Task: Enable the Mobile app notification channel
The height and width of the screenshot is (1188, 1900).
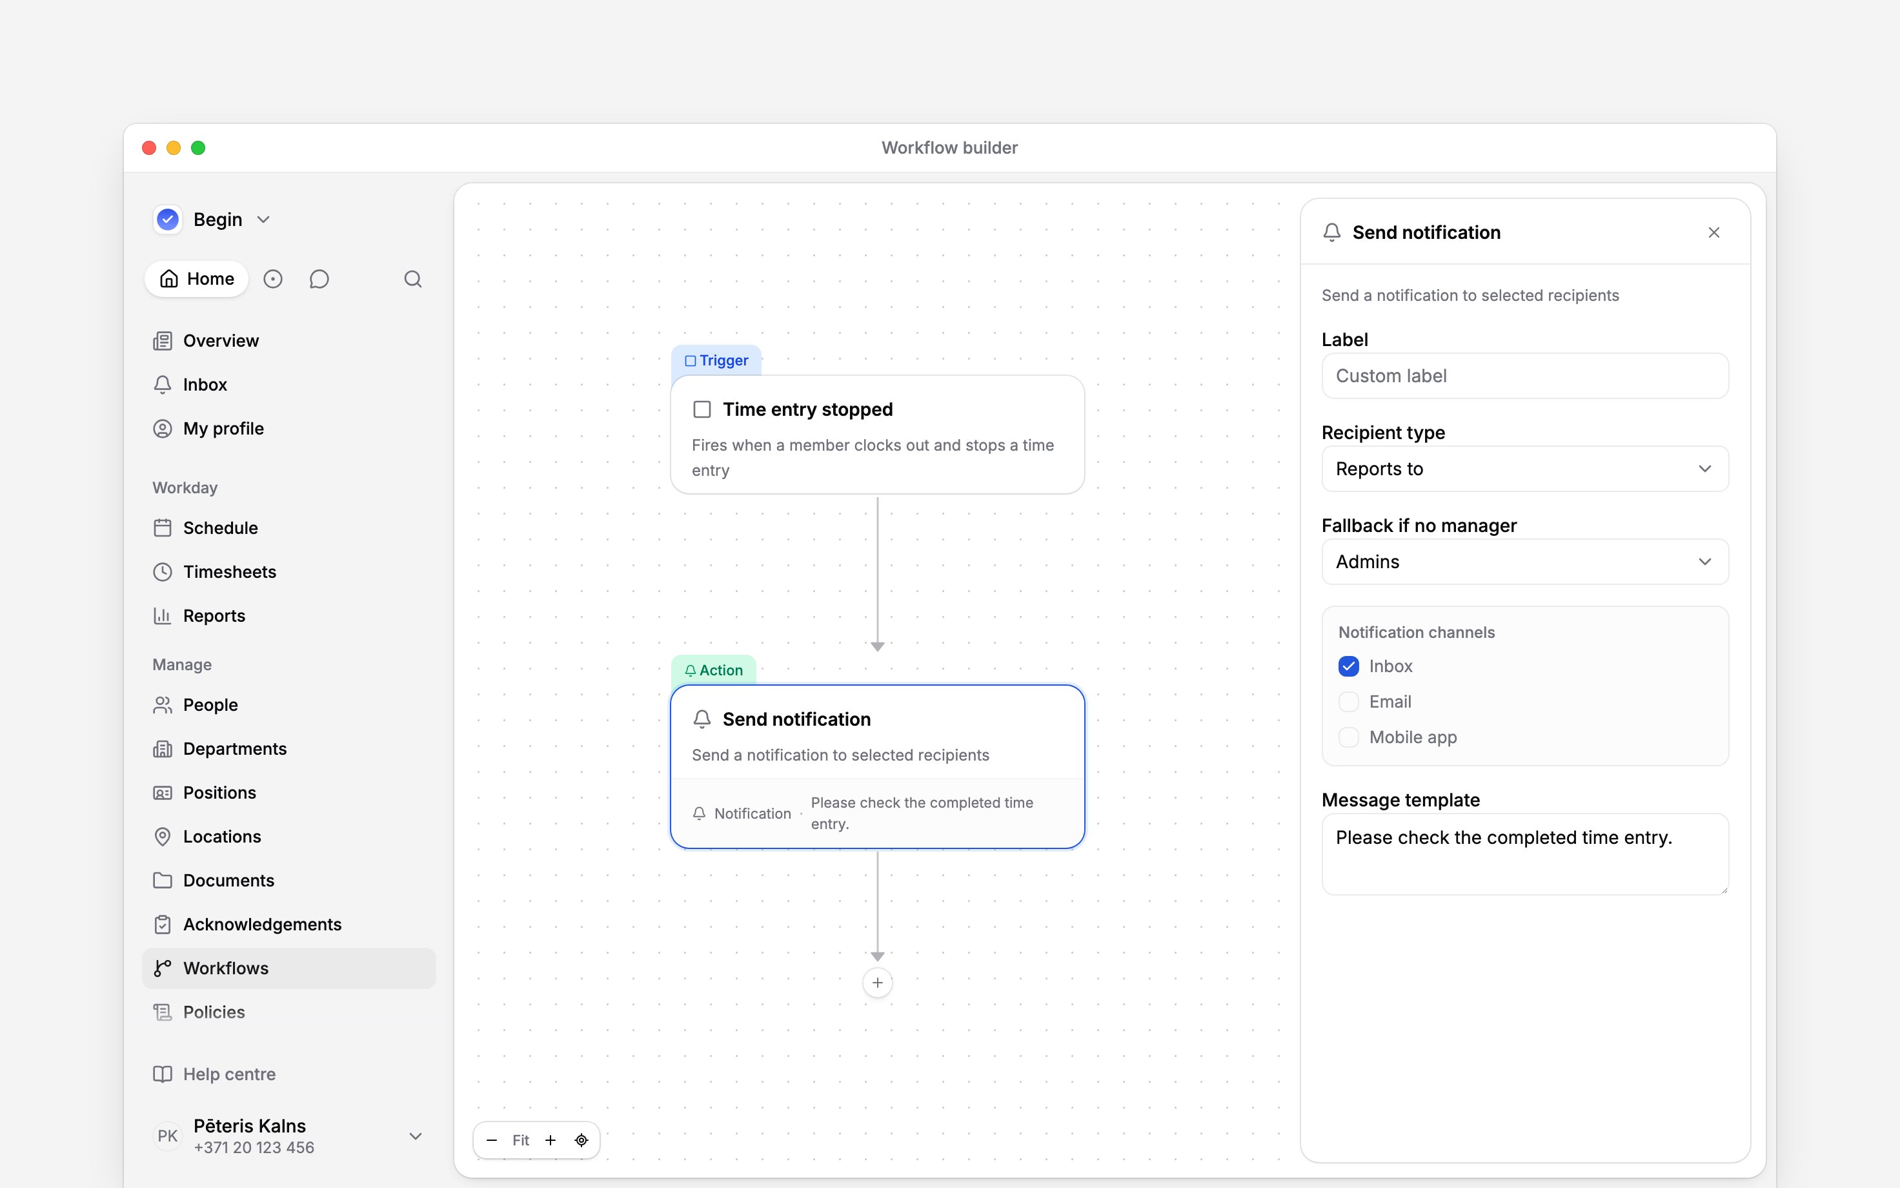Action: pos(1348,737)
